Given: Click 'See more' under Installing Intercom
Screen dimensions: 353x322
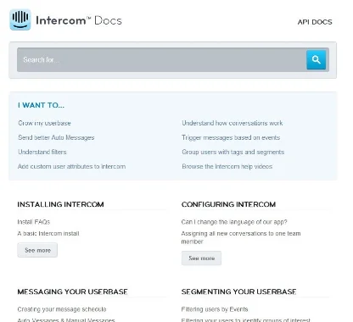Looking at the screenshot, I should click(x=37, y=250).
